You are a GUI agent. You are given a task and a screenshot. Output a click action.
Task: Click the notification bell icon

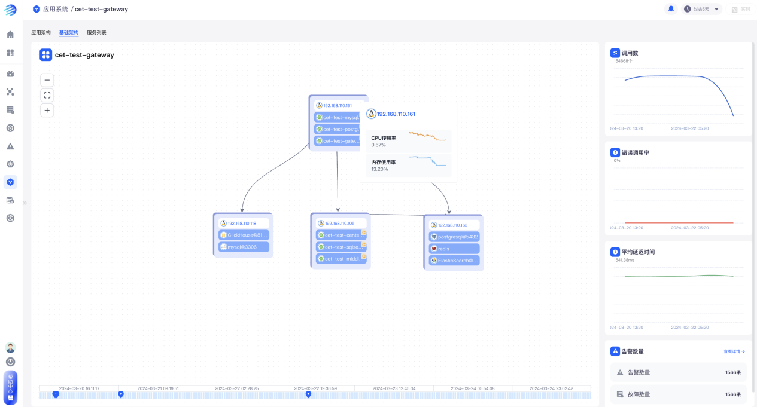(x=671, y=9)
